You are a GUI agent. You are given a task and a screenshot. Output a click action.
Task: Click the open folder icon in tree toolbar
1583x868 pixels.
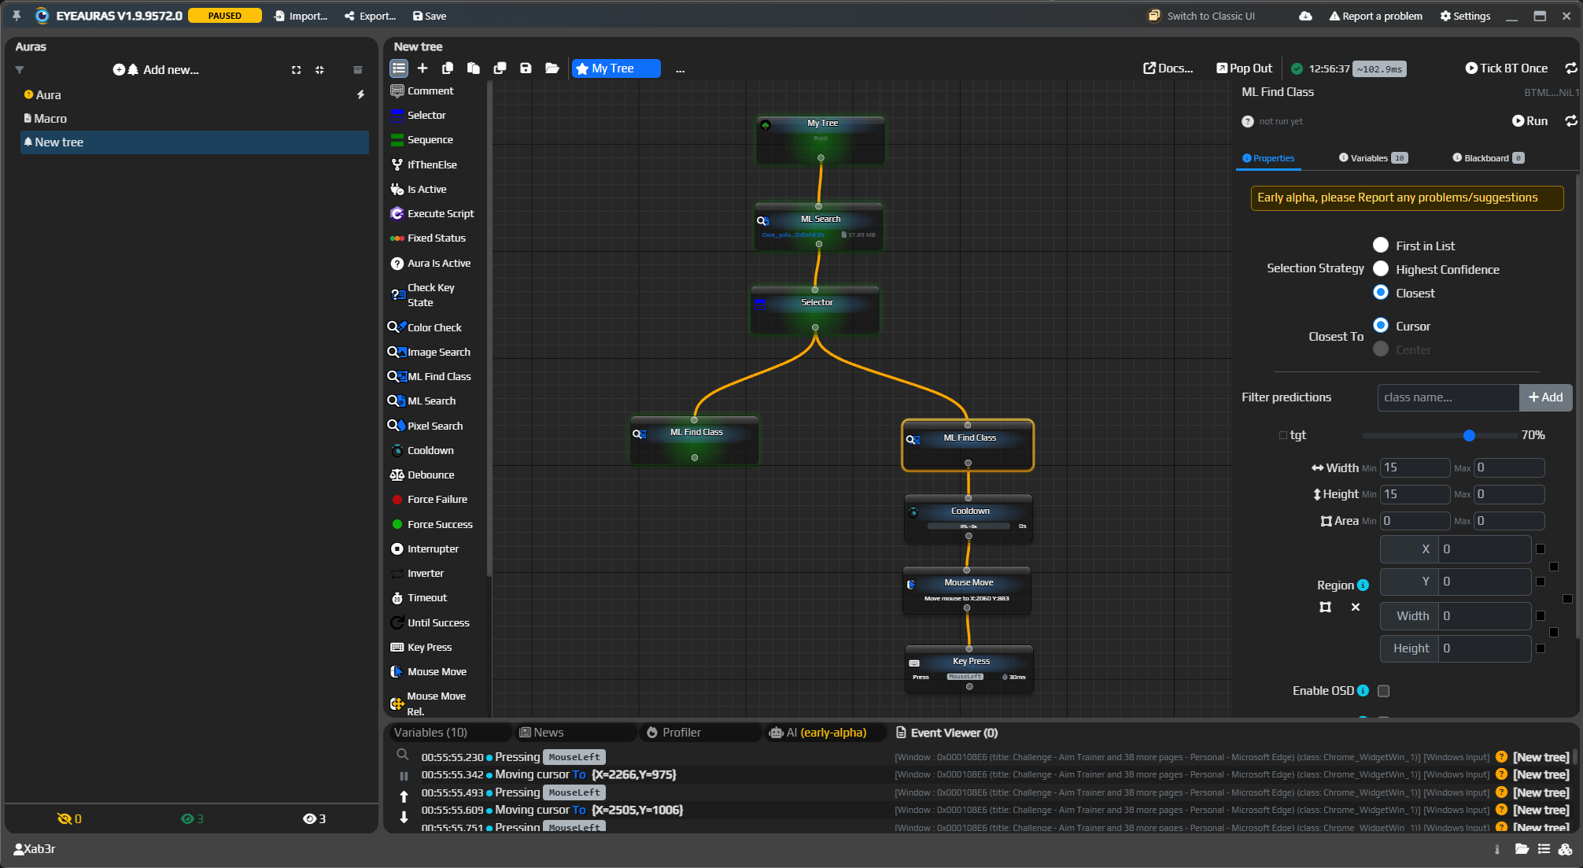pyautogui.click(x=552, y=68)
